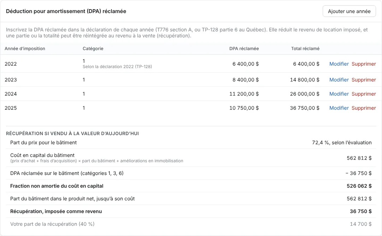Click the Ajouter une année button
The height and width of the screenshot is (236, 382).
click(349, 11)
